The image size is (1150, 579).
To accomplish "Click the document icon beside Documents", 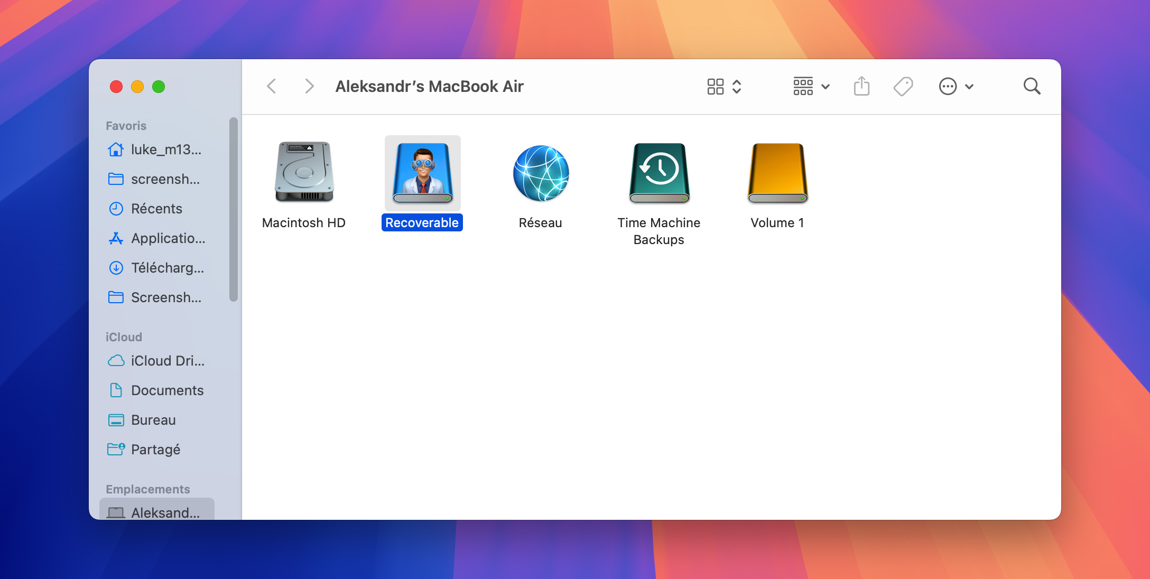I will (x=116, y=390).
